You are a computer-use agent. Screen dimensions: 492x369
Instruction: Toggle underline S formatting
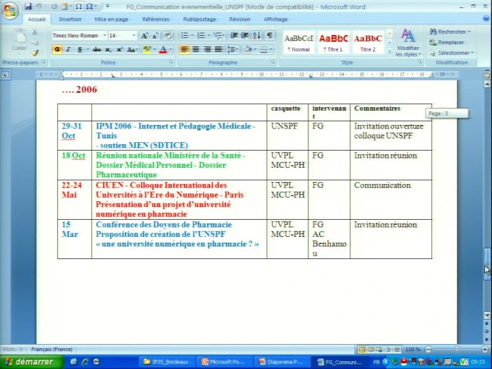click(80, 49)
